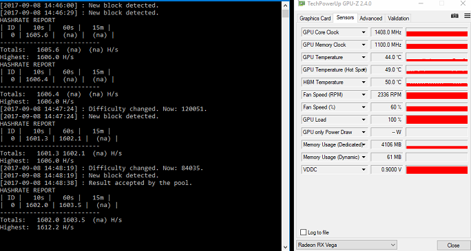Click the 'Difficulty changed. Now: 84035' line
The width and height of the screenshot is (471, 251).
pos(101,168)
